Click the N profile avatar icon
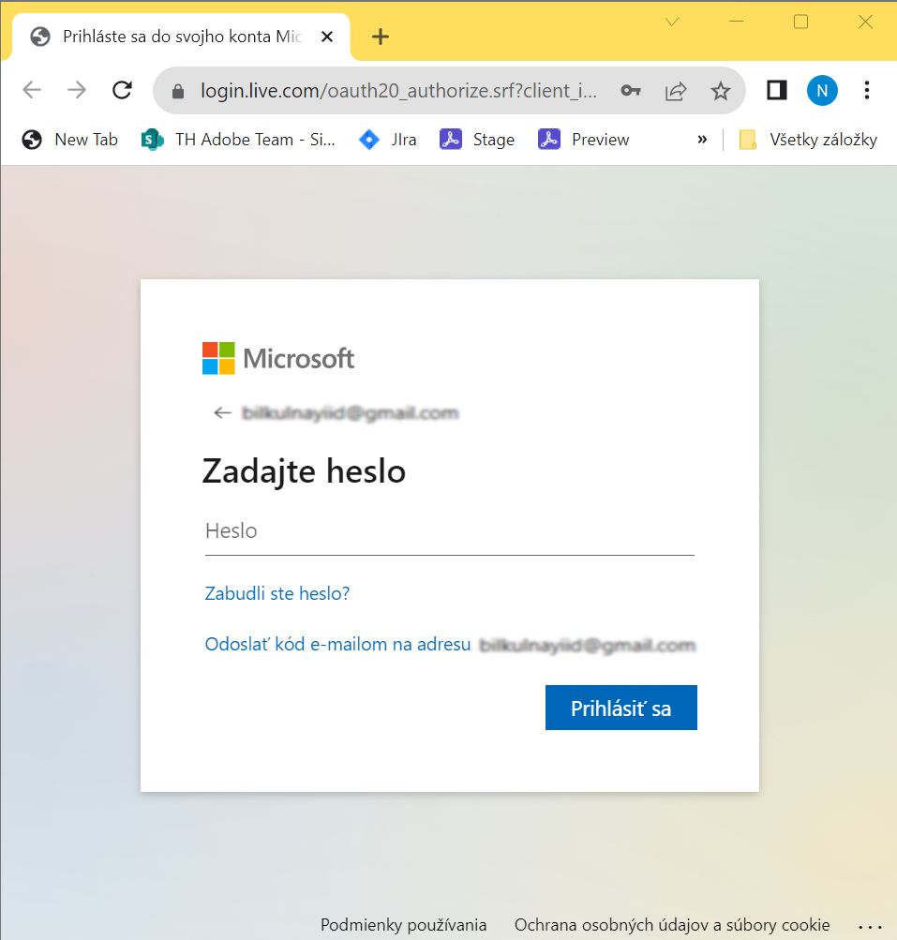This screenshot has width=897, height=940. pyautogui.click(x=822, y=90)
